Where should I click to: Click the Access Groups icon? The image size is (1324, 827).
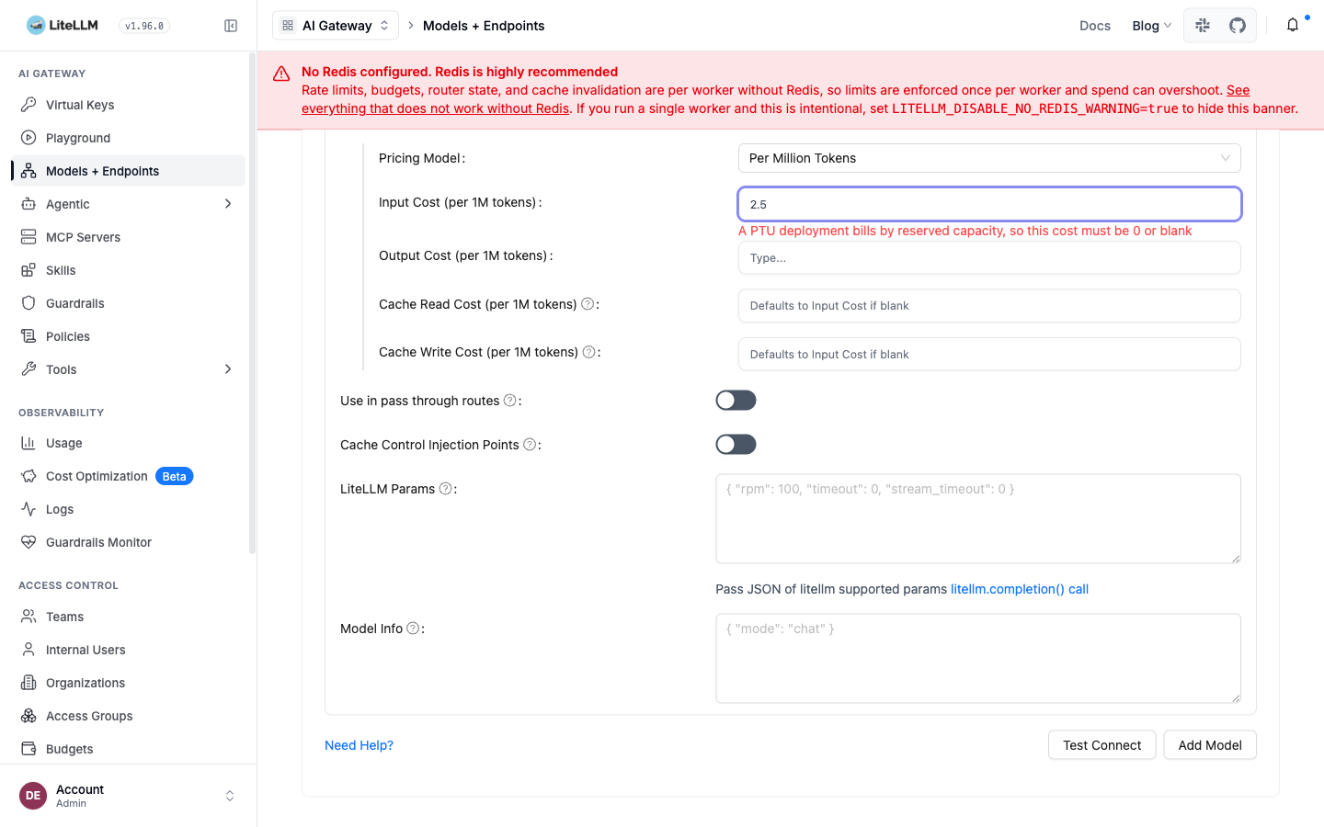point(29,716)
